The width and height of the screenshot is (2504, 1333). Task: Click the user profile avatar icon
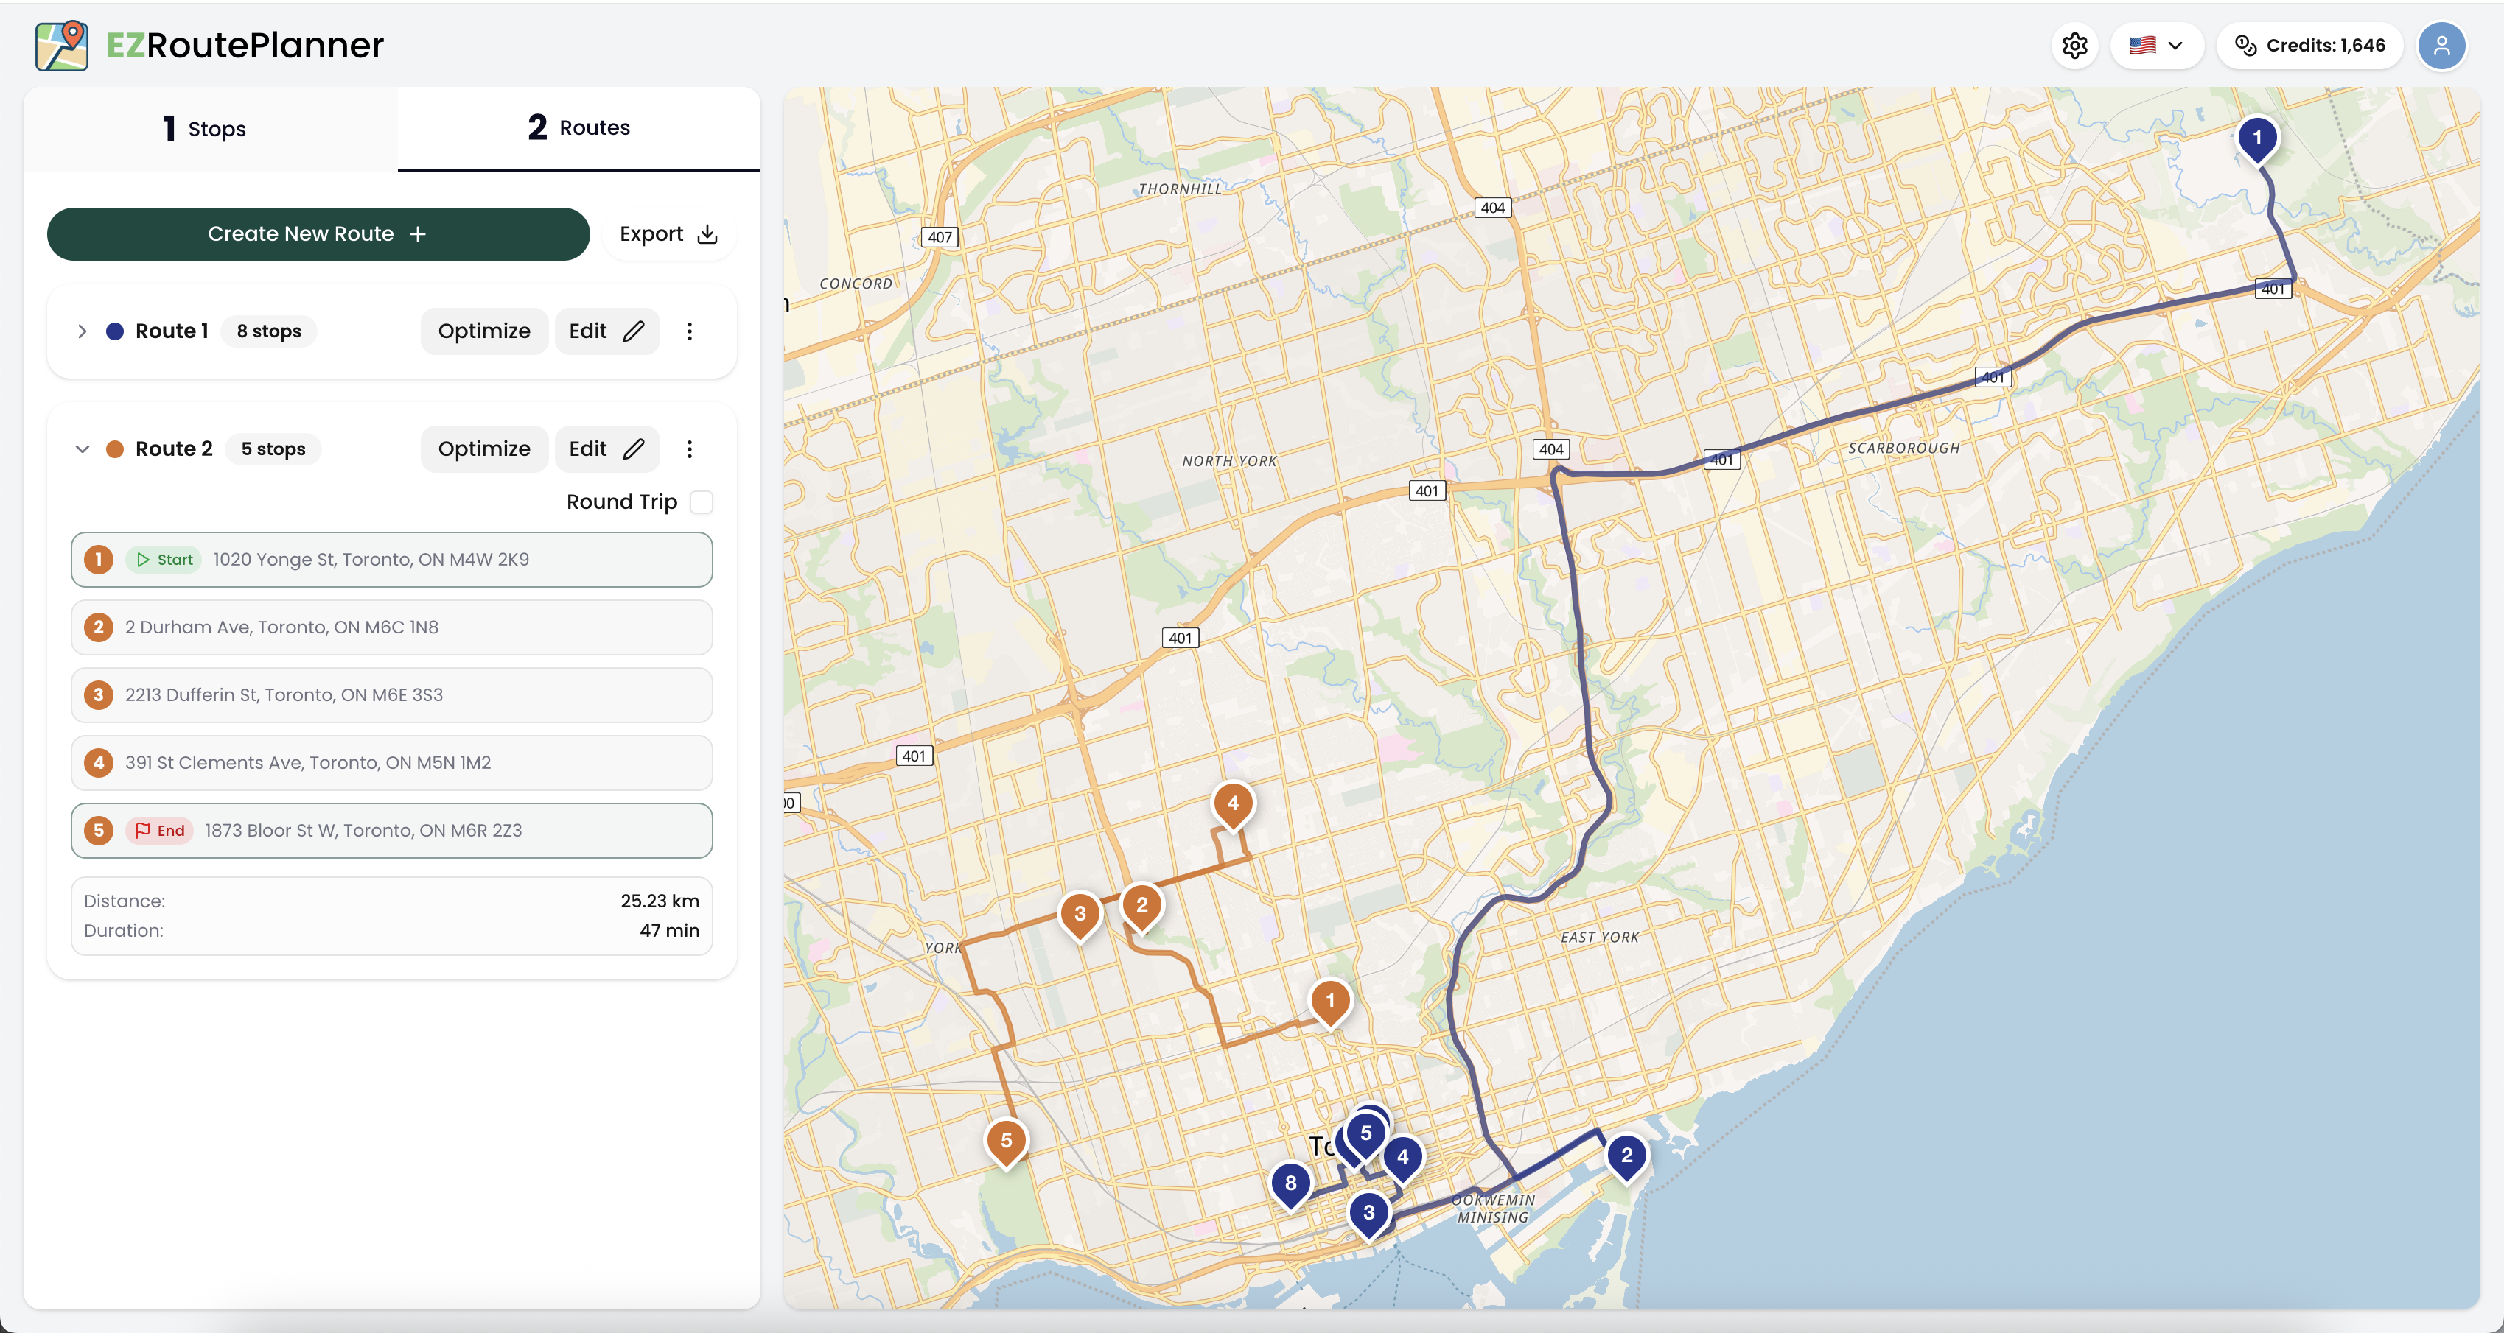(2443, 45)
